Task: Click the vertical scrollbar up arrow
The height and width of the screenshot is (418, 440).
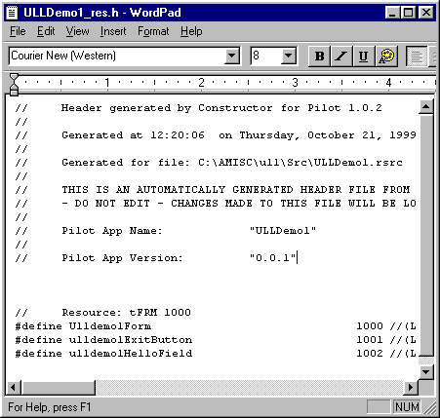Action: tap(425, 106)
